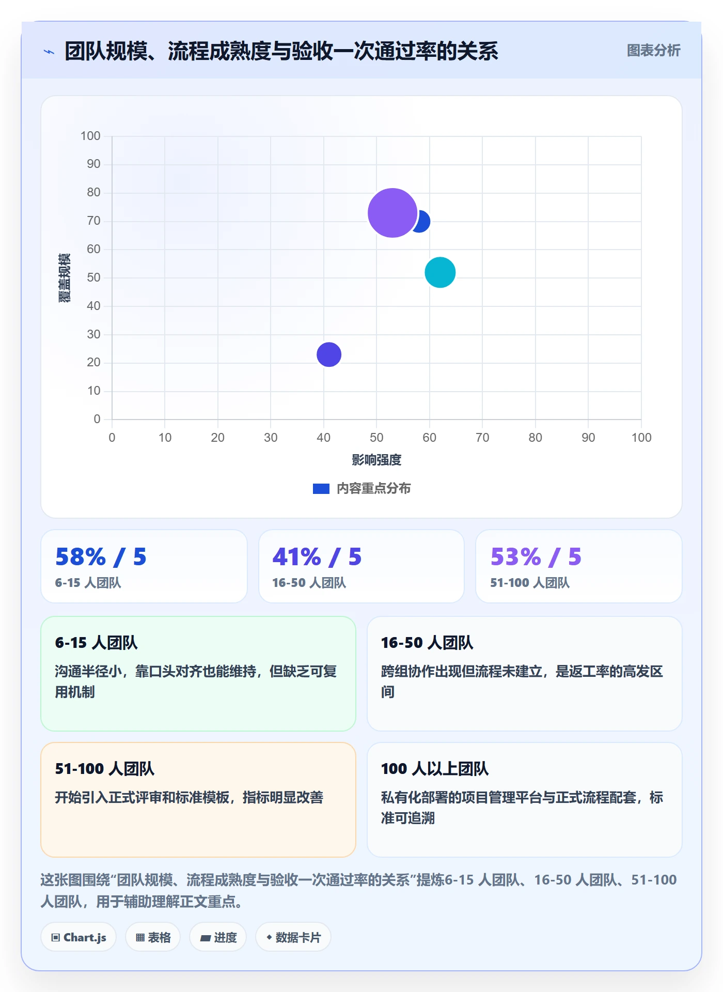Open the 100 人以上团队 description card
The height and width of the screenshot is (992, 723).
(525, 800)
